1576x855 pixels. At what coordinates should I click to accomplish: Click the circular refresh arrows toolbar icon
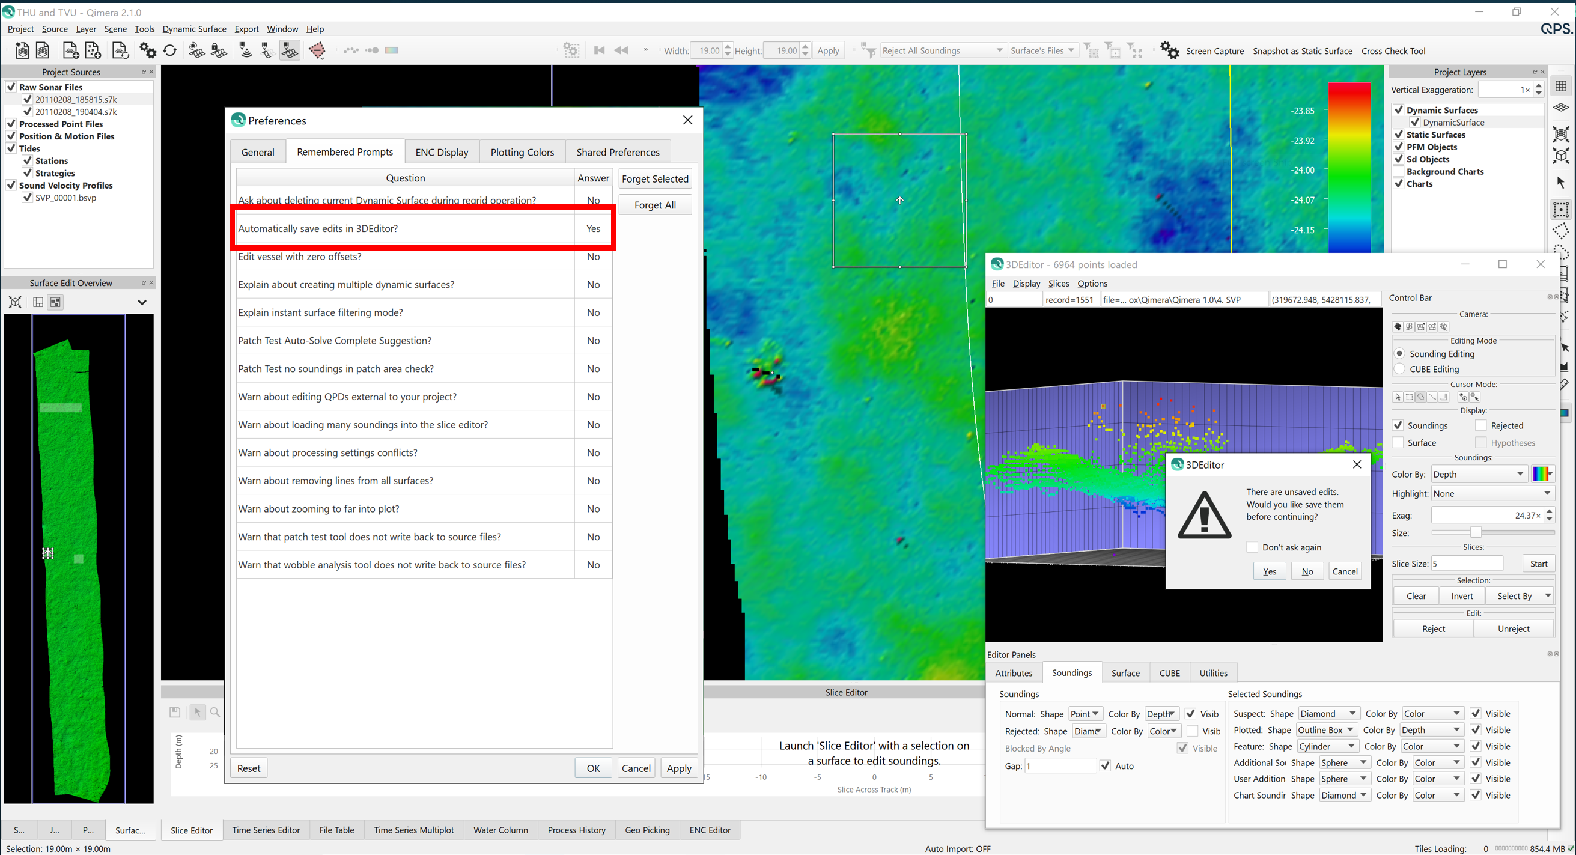[x=170, y=50]
